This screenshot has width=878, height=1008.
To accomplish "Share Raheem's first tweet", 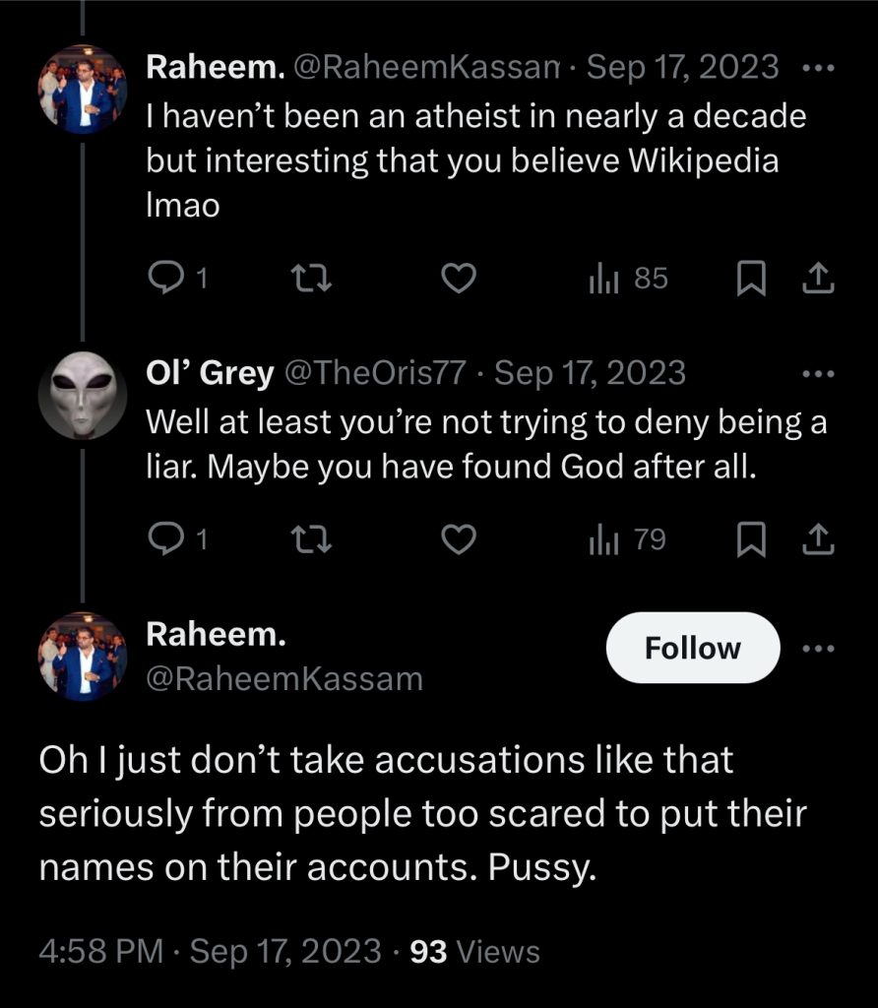I will 818,281.
